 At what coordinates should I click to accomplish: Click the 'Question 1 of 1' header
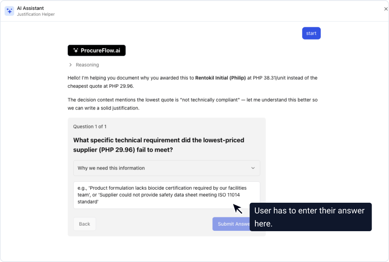(x=89, y=126)
